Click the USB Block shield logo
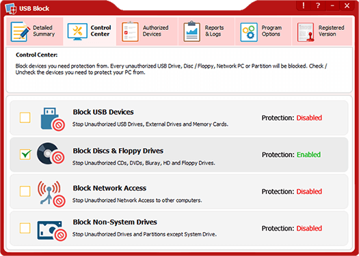Screen dimensions: 359x256 click(x=10, y=9)
